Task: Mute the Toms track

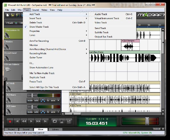Action: coord(30,112)
